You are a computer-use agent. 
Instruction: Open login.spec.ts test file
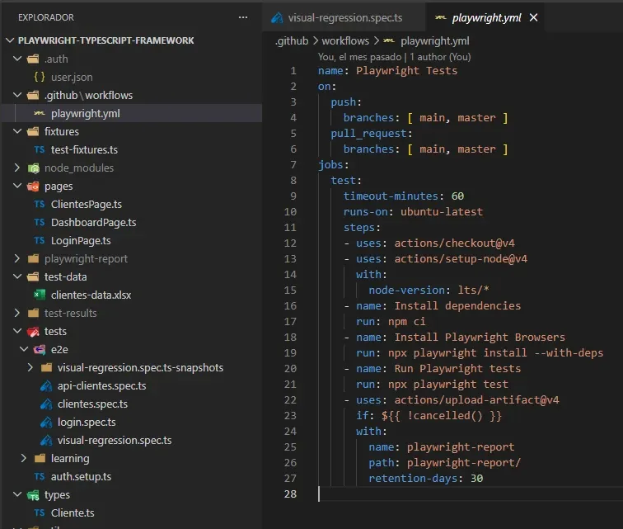(87, 422)
